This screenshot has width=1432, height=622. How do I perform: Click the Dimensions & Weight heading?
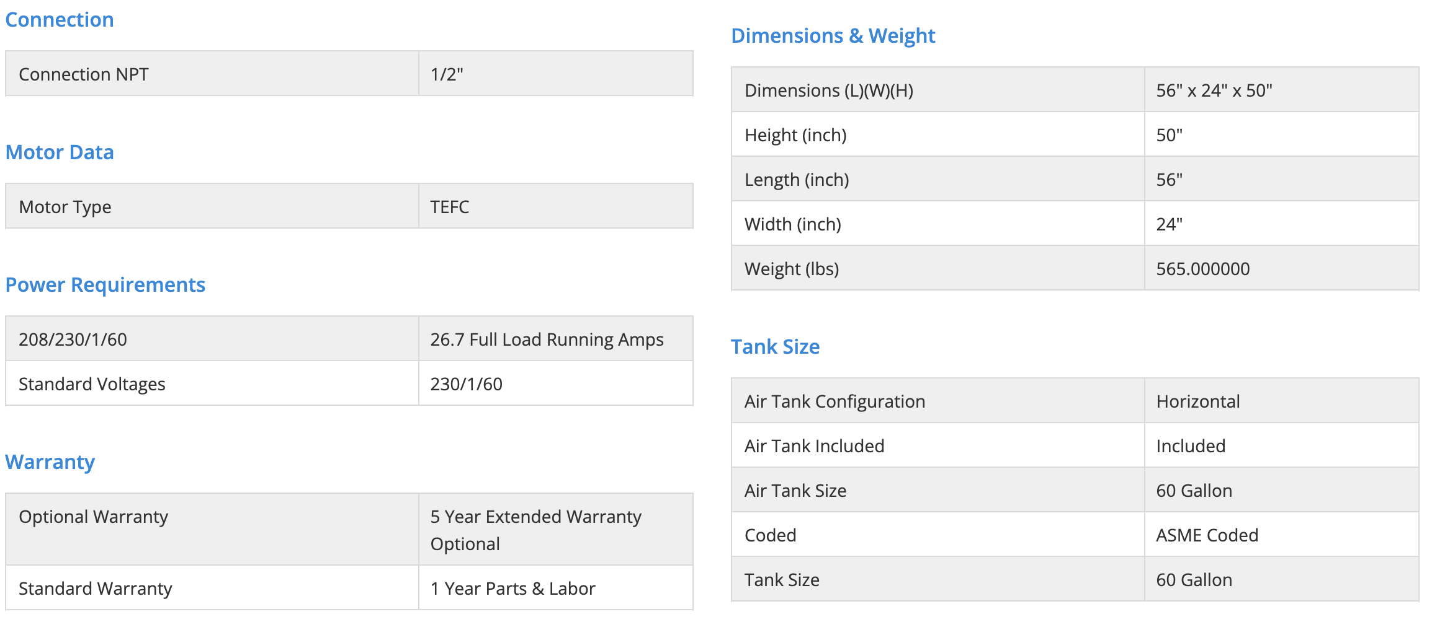tap(833, 36)
